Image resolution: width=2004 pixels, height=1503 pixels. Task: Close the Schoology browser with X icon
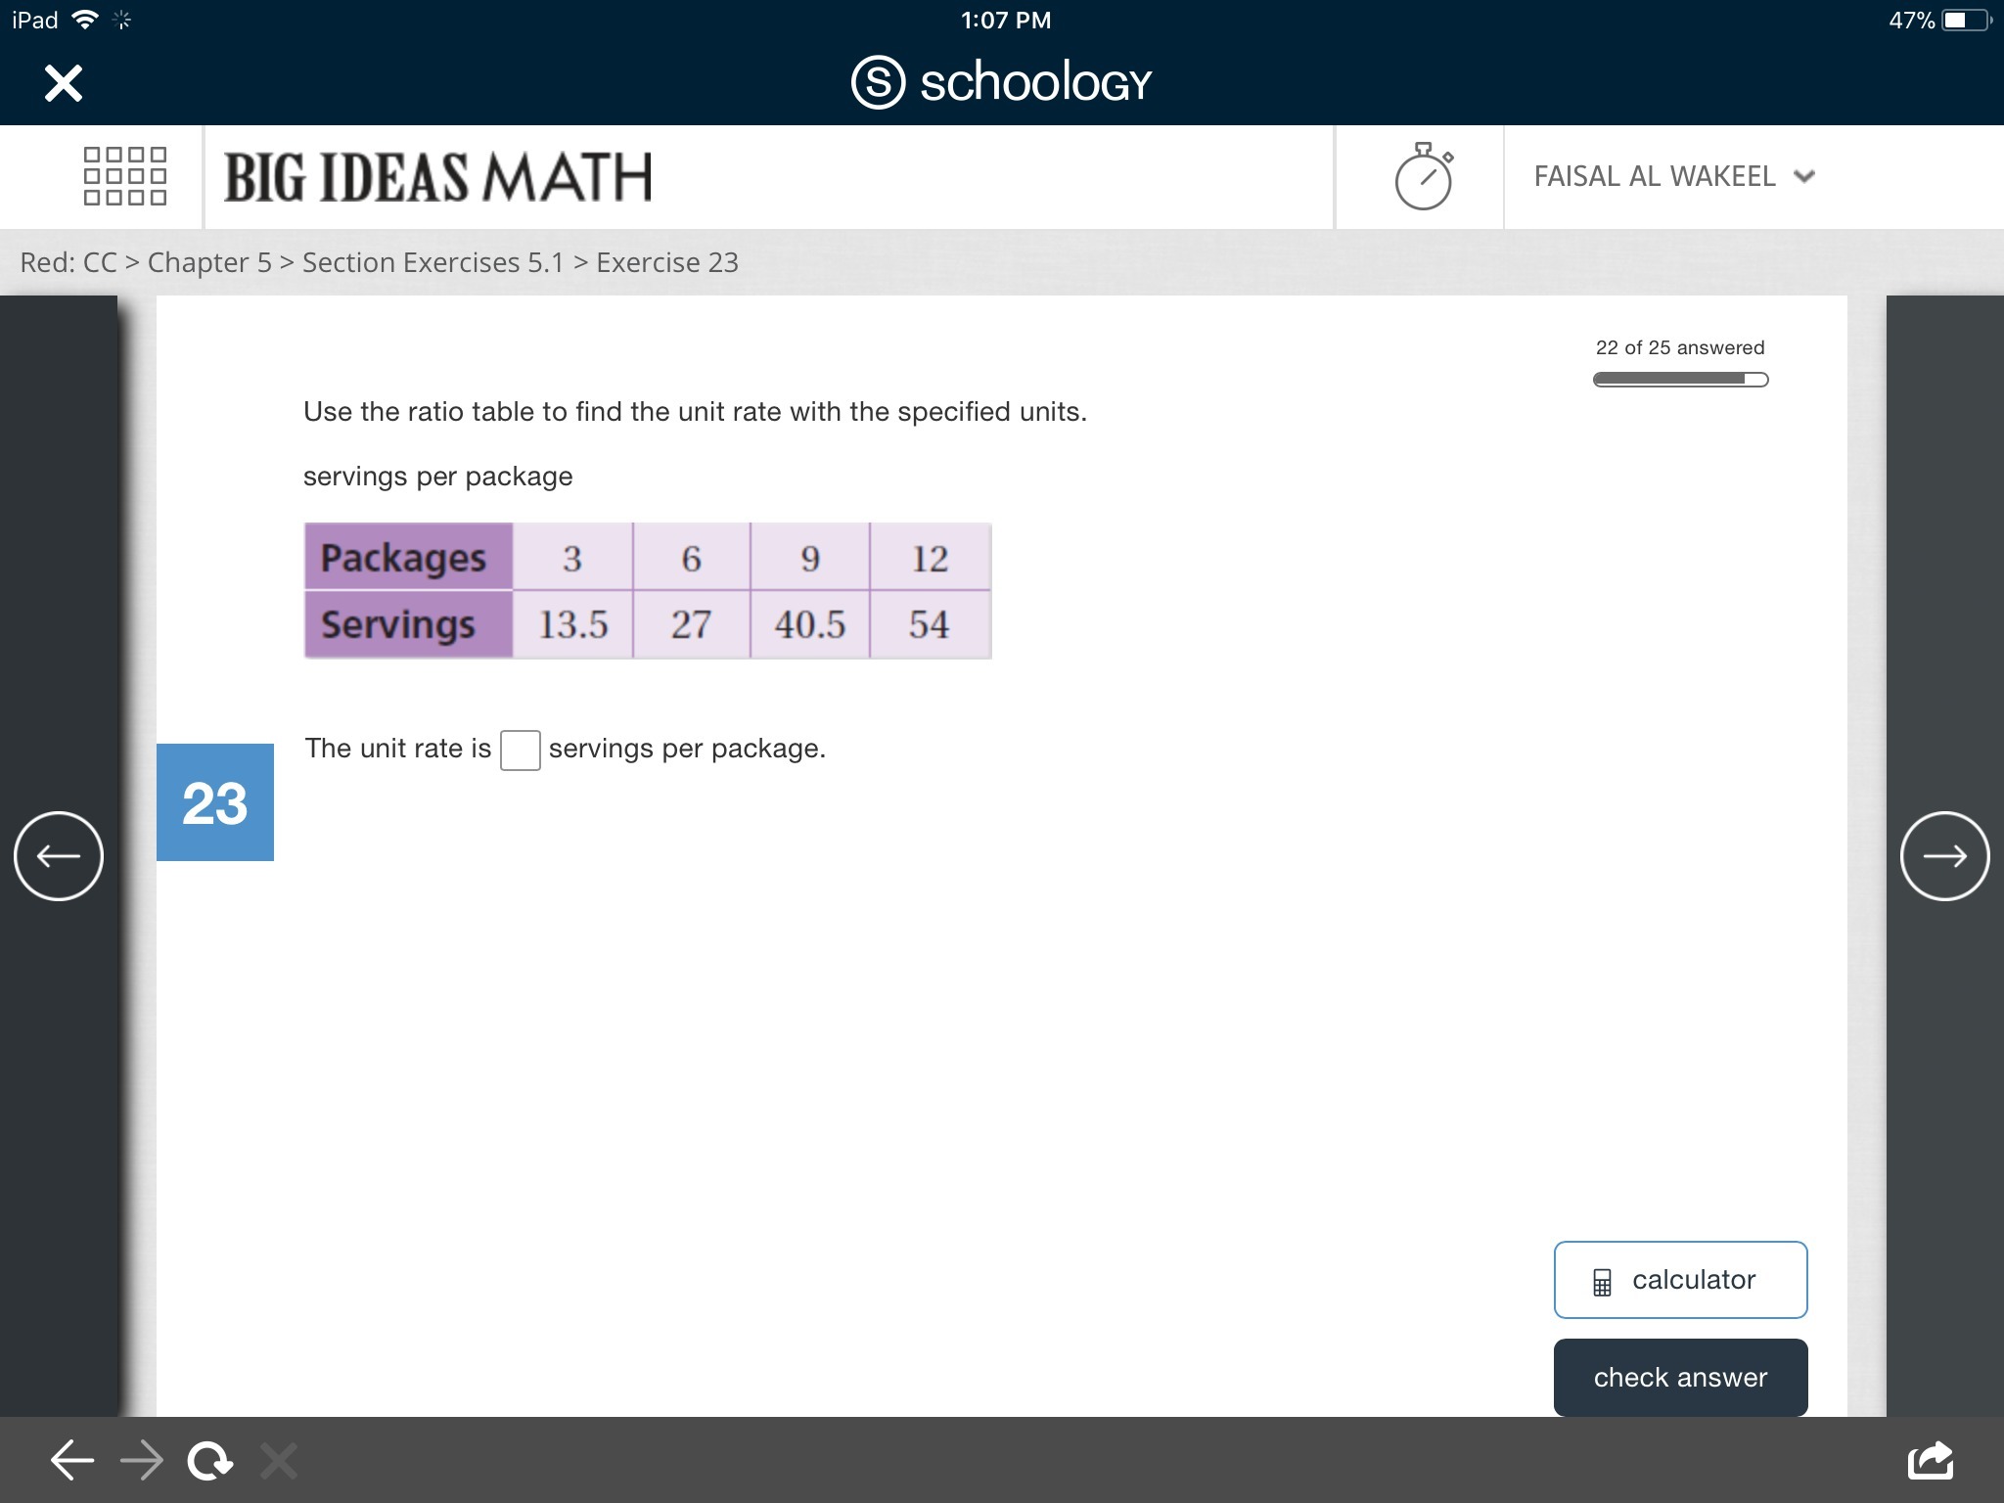point(64,83)
